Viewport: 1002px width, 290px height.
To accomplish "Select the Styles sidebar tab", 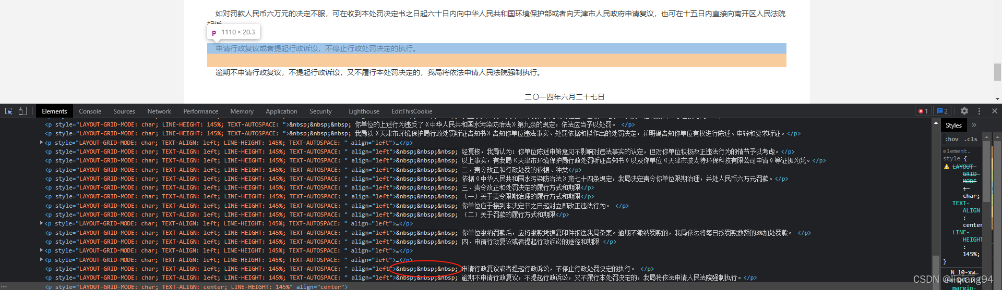I will (x=953, y=125).
